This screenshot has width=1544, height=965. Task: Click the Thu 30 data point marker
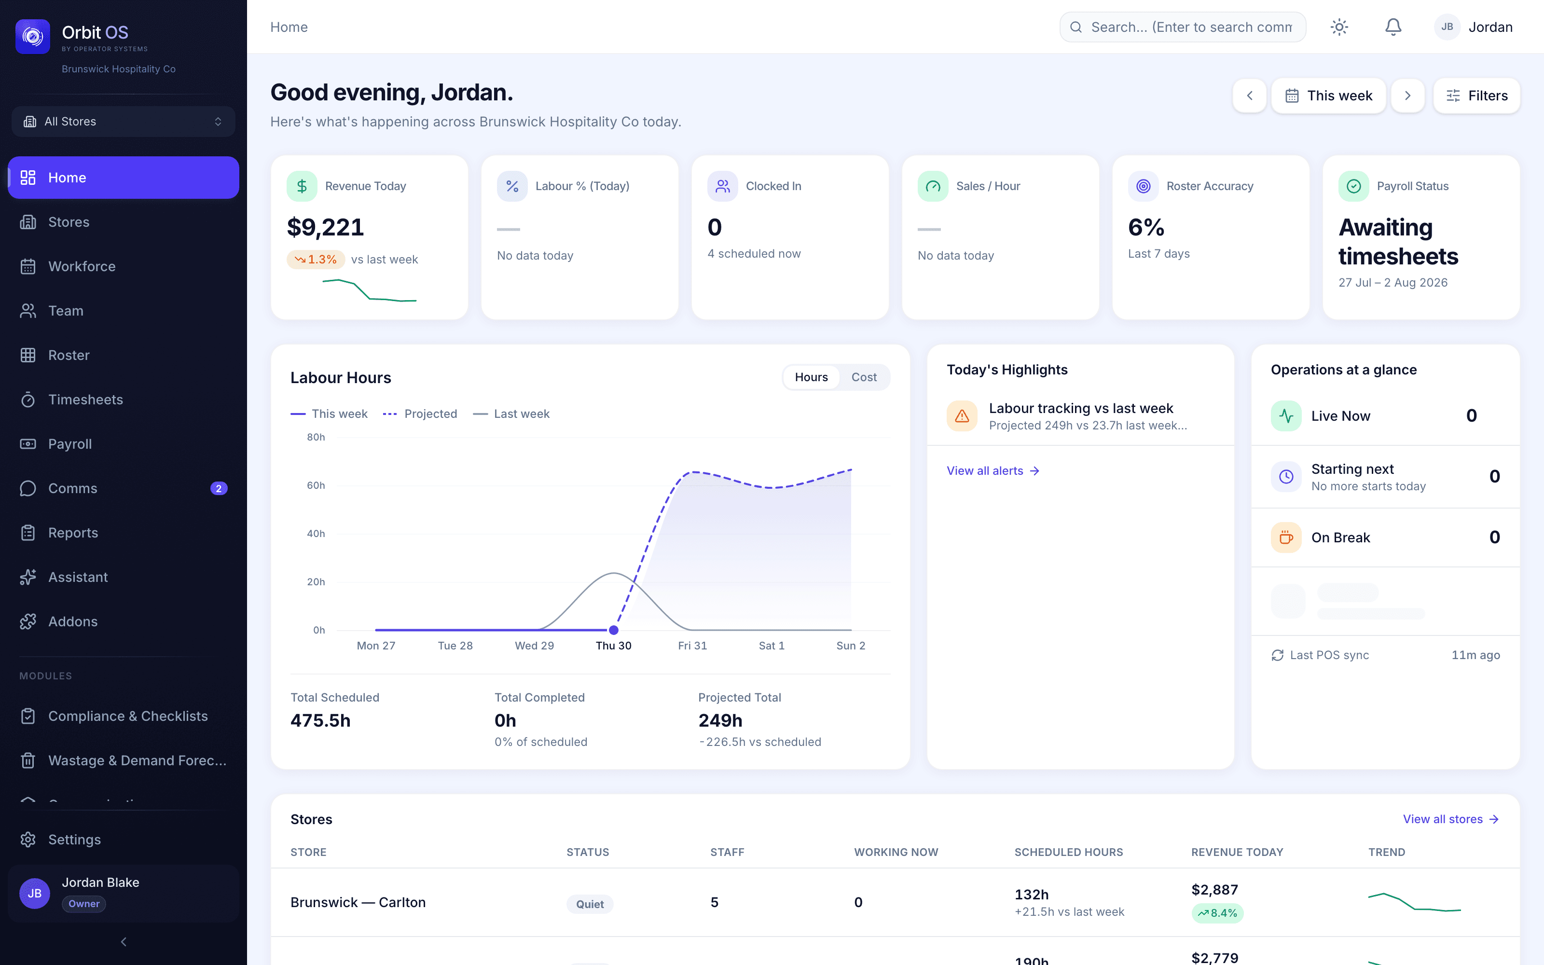(x=614, y=630)
